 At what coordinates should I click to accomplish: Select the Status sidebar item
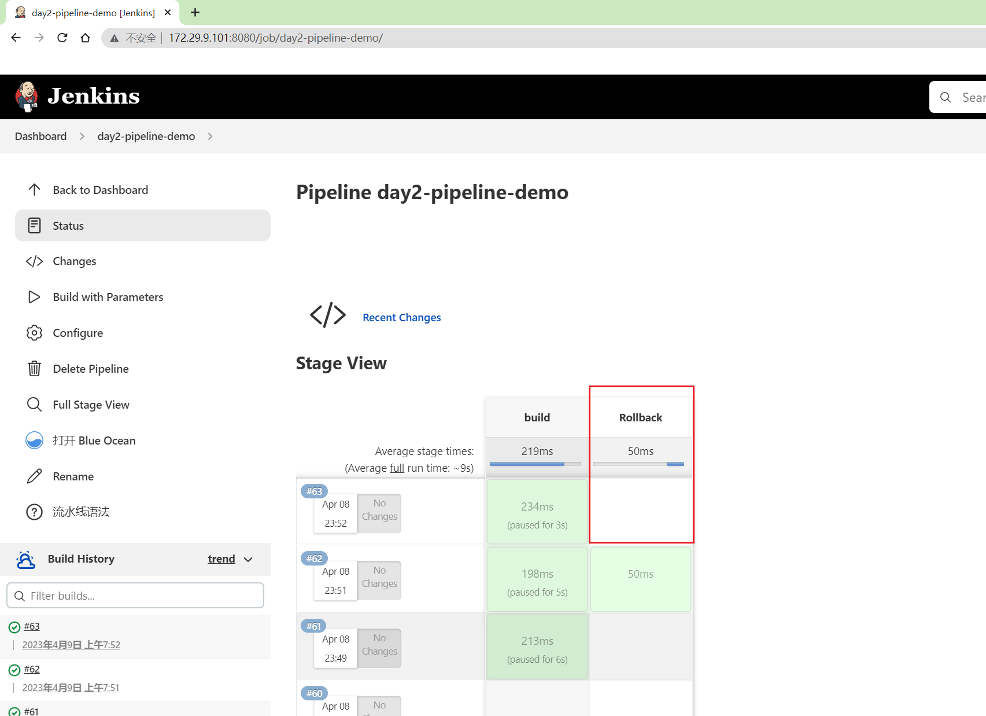143,226
